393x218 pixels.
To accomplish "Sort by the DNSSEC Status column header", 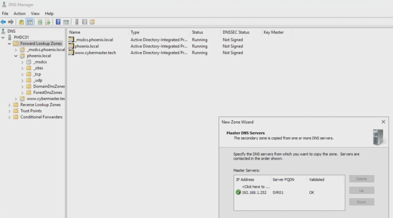I will [236, 32].
